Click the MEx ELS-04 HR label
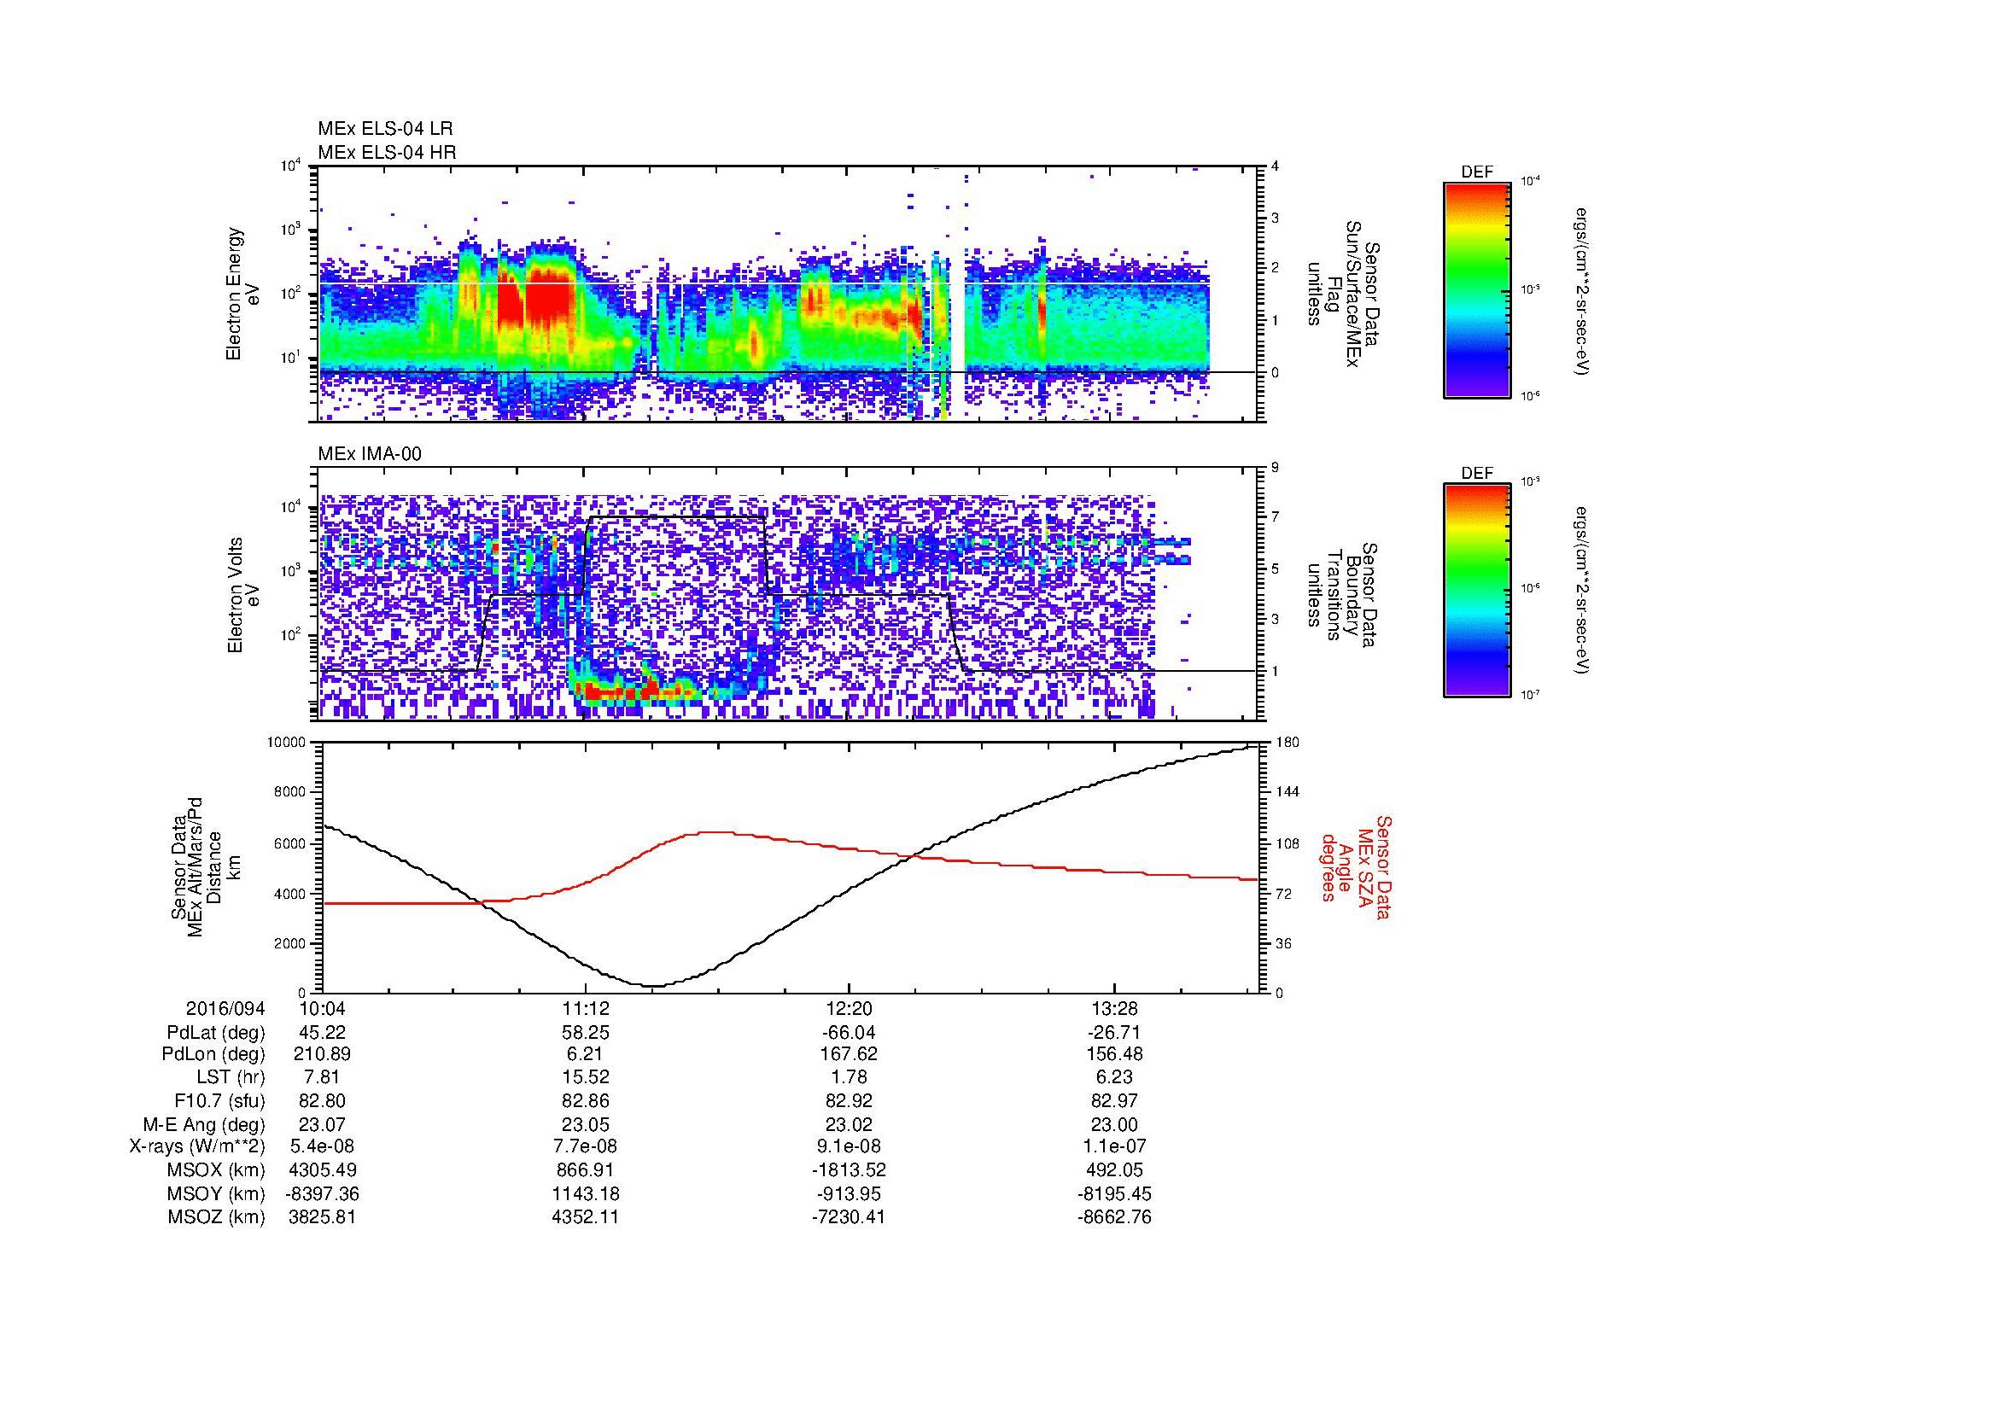The height and width of the screenshot is (1411, 1997). click(x=387, y=153)
